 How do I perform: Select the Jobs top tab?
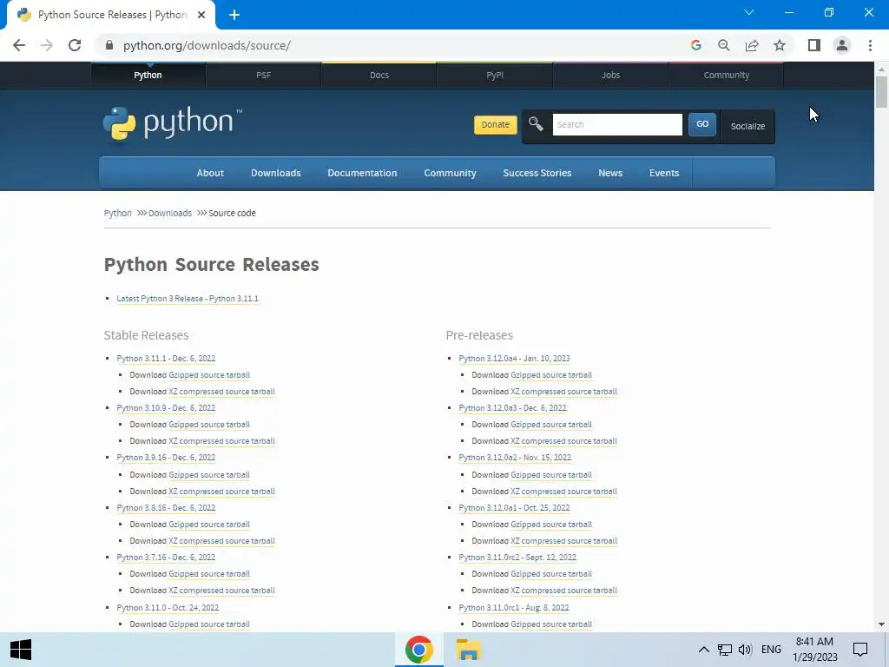pyautogui.click(x=610, y=75)
